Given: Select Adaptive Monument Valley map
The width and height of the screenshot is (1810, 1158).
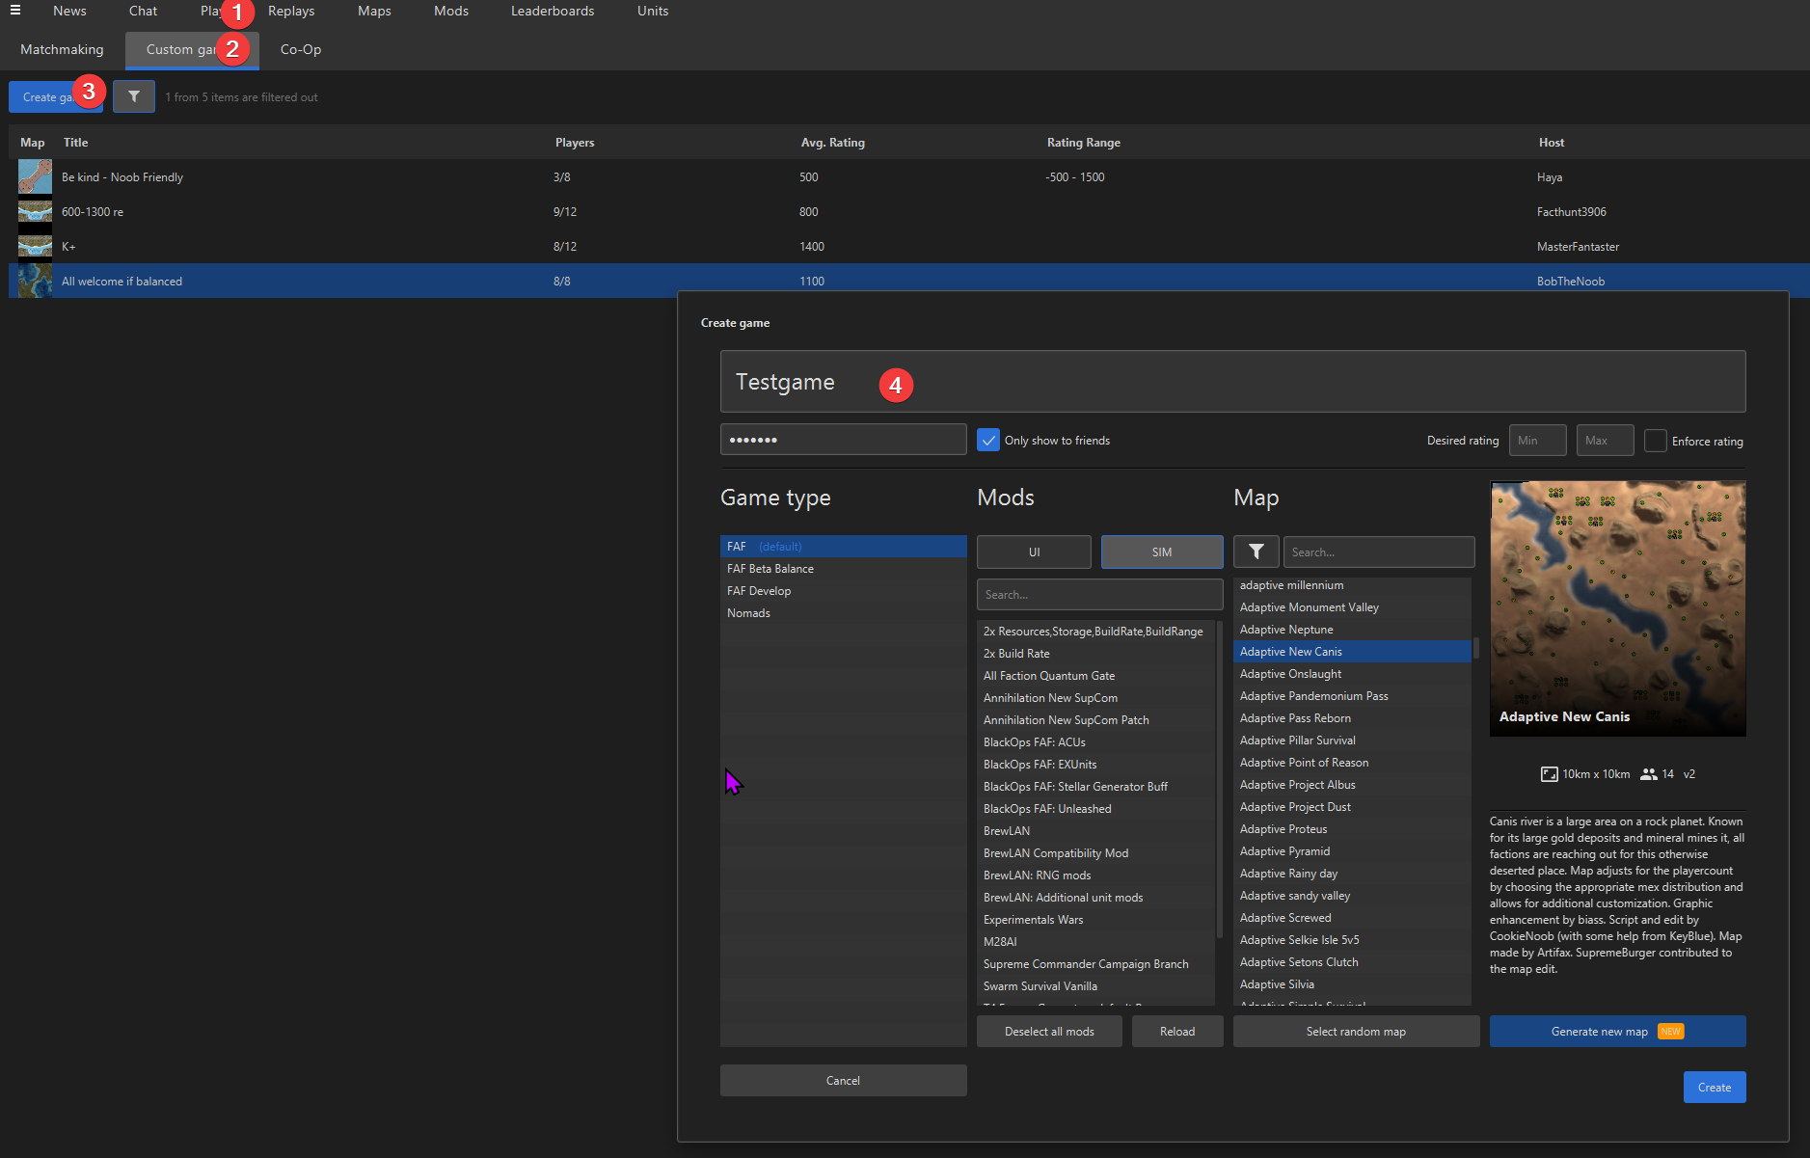Looking at the screenshot, I should click(1352, 606).
